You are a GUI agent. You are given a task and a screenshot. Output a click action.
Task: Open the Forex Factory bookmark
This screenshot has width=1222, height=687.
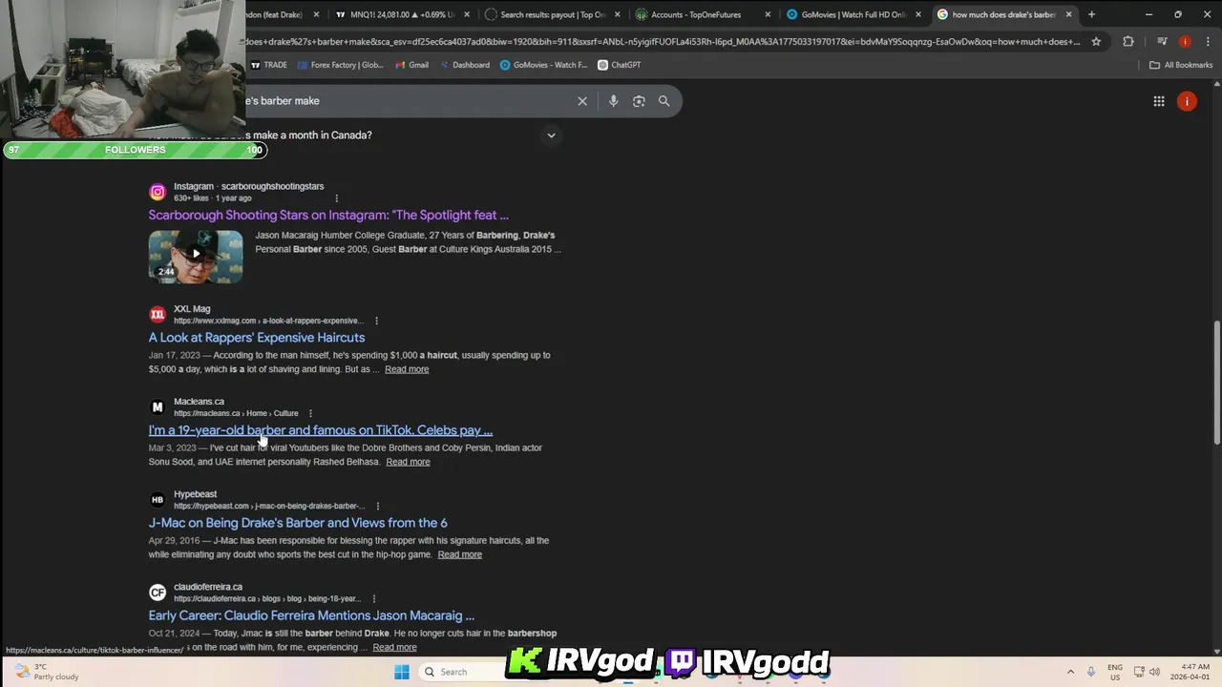pos(340,65)
